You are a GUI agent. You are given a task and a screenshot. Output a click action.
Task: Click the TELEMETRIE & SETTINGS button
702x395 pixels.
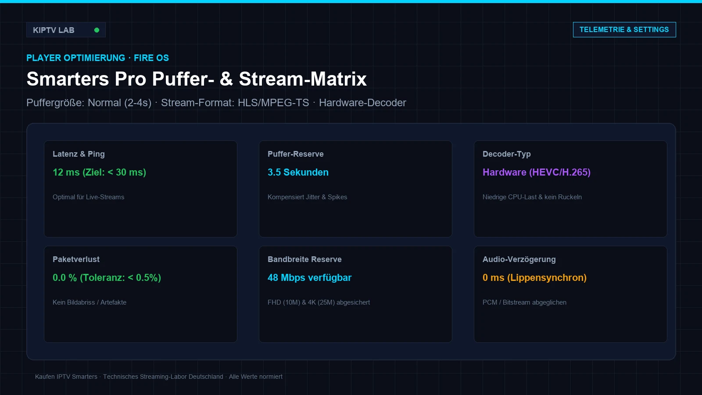(x=624, y=30)
